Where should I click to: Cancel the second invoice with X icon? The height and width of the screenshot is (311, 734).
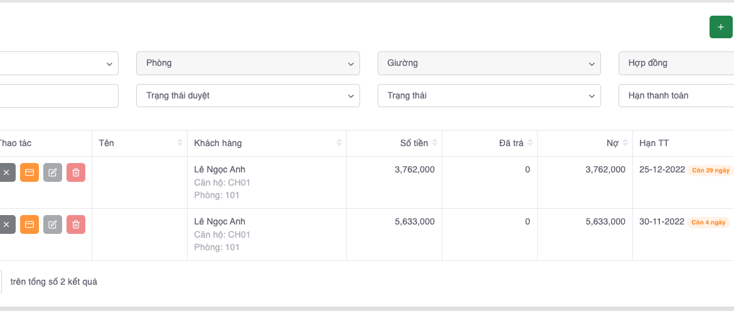(6, 224)
